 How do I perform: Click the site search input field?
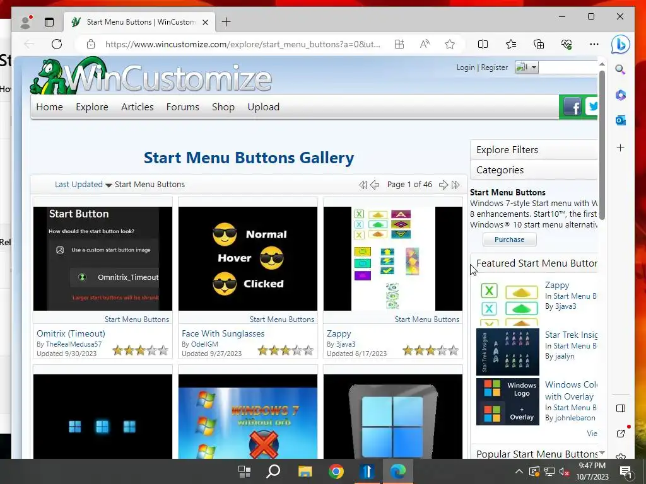click(568, 67)
